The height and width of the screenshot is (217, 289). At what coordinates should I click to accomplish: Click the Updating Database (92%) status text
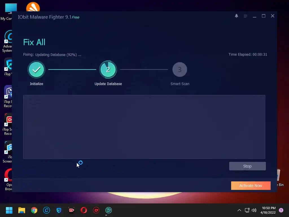tap(58, 55)
